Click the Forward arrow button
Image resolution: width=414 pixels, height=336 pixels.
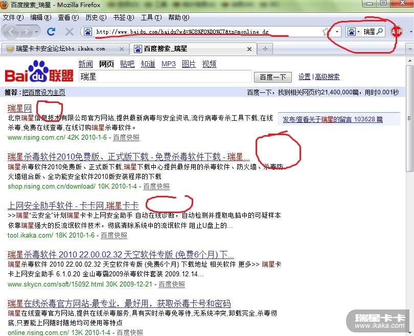point(26,32)
